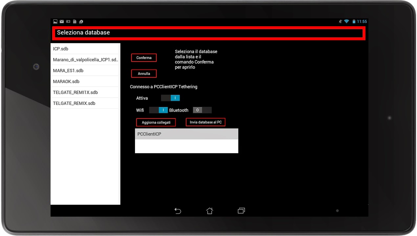Image resolution: width=417 pixels, height=236 pixels.
Task: Tap the Android back navigation icon
Action: [178, 211]
